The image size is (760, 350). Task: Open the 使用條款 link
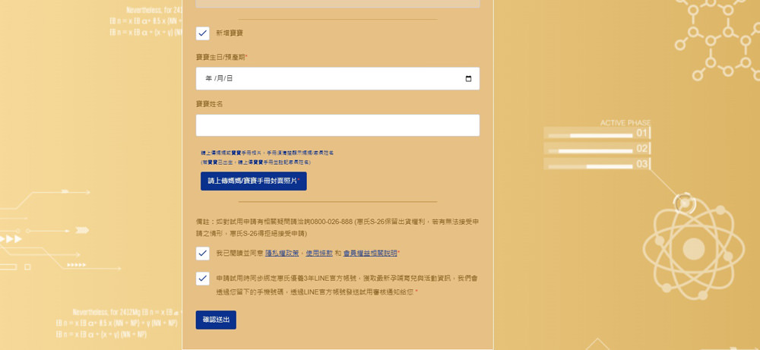click(319, 253)
